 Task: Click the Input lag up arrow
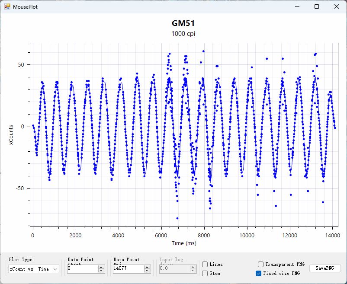click(193, 267)
